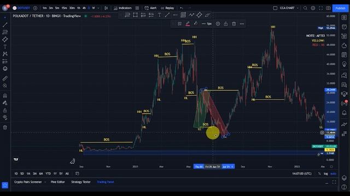The image size is (350, 196).
Task: Open the Trading Panel tab
Action: [106, 182]
